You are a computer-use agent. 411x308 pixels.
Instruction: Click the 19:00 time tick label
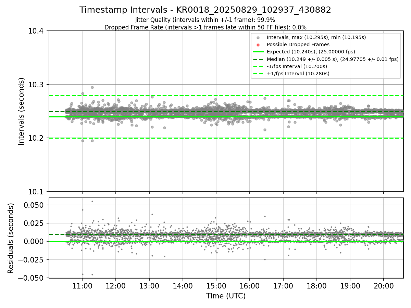(350, 285)
